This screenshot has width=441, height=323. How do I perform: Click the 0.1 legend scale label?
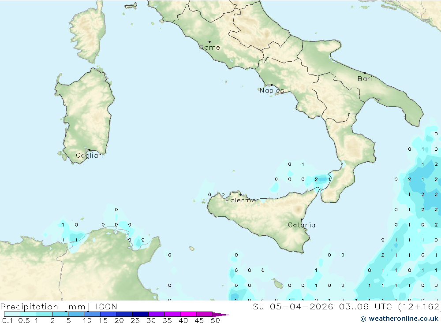[x=7, y=320]
